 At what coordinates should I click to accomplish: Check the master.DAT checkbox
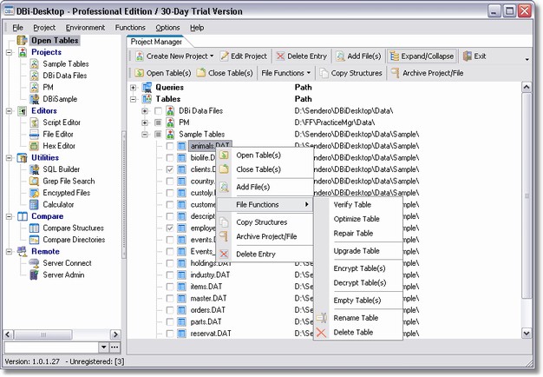[170, 298]
